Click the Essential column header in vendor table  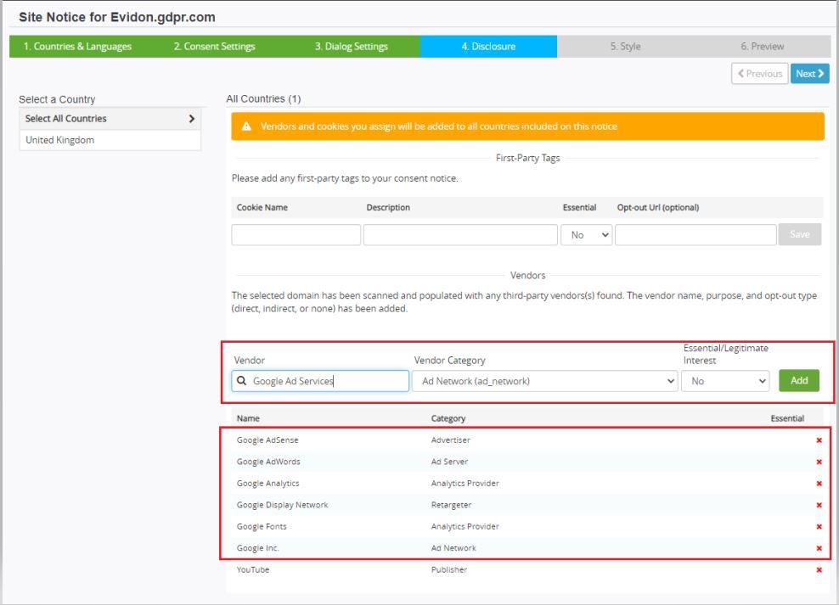(x=787, y=418)
